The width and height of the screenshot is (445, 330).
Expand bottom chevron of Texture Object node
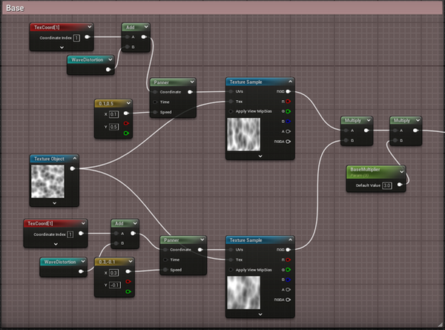coord(54,203)
